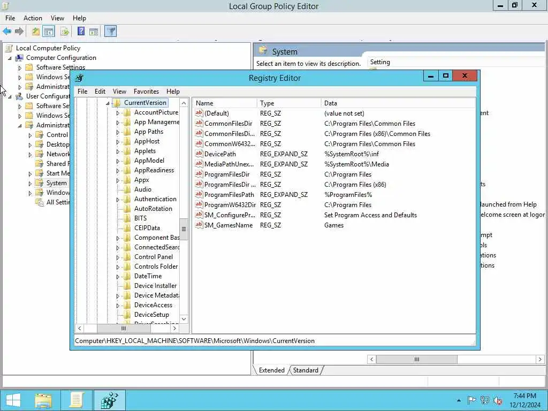548x411 pixels.
Task: Click the CurrentVersion folder icon in registry tree
Action: tap(117, 103)
